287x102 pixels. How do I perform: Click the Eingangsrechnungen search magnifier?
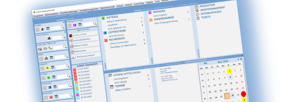coord(94,23)
